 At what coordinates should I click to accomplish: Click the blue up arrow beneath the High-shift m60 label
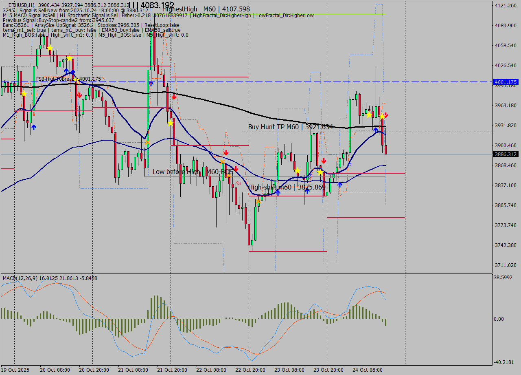[307, 191]
